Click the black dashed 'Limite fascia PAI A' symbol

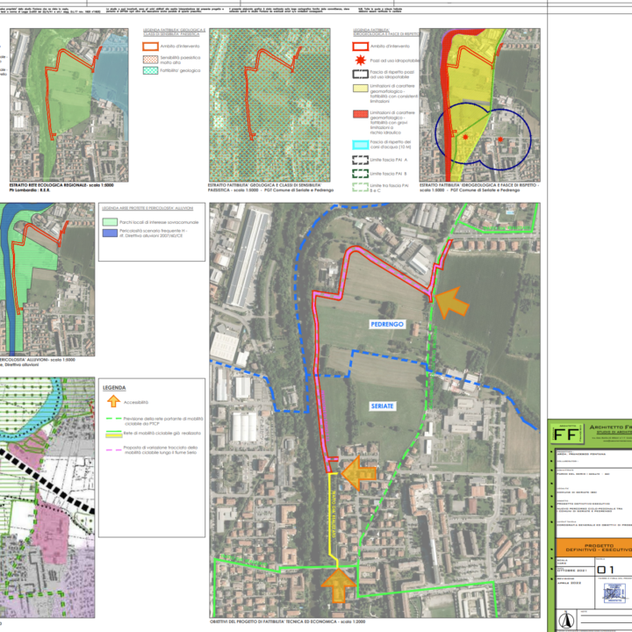[361, 160]
